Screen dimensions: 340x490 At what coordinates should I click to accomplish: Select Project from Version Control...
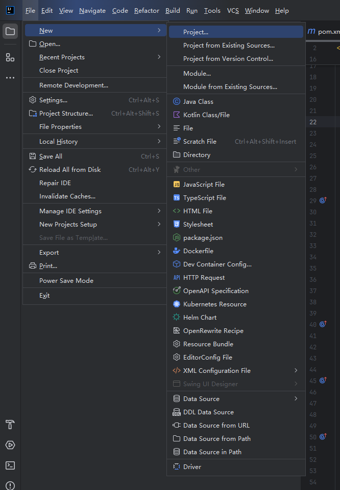[236, 59]
